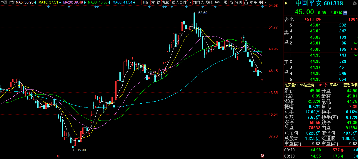Select buy level 5 price 44.95
This screenshot has height=159, width=358.
[x=315, y=79]
